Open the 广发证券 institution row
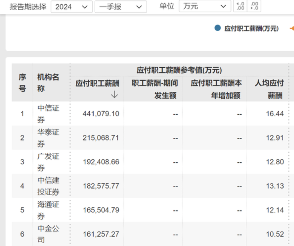 tap(48, 162)
